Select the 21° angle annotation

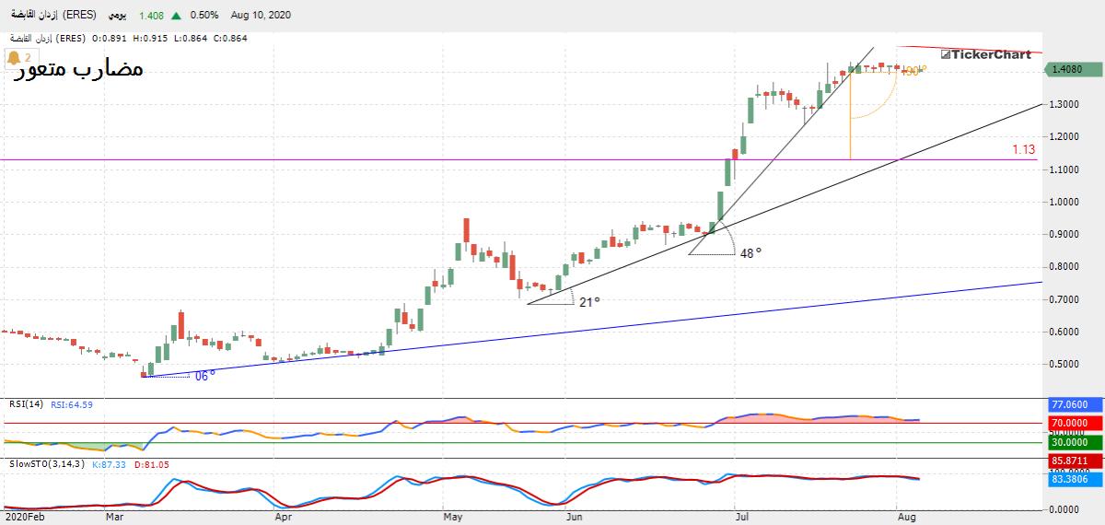(589, 301)
